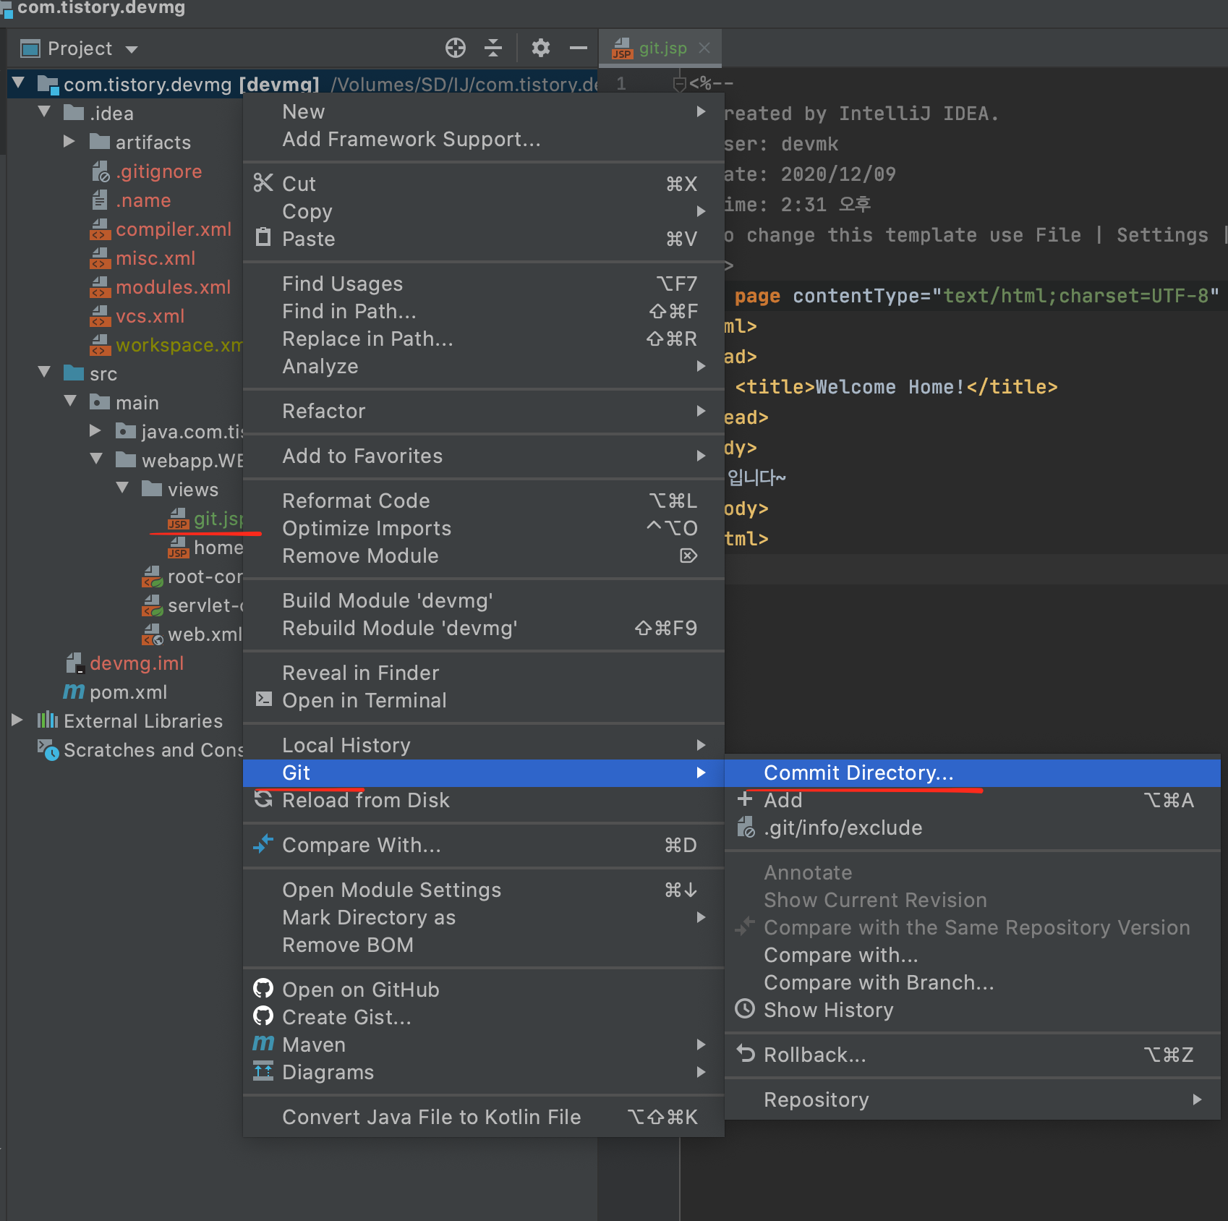Click the locate/select opened file crosshair icon

(456, 48)
